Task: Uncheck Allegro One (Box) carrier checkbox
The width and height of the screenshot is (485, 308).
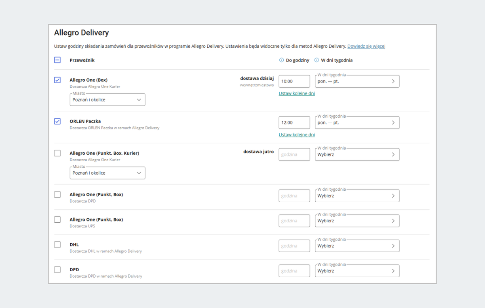Action: point(57,80)
